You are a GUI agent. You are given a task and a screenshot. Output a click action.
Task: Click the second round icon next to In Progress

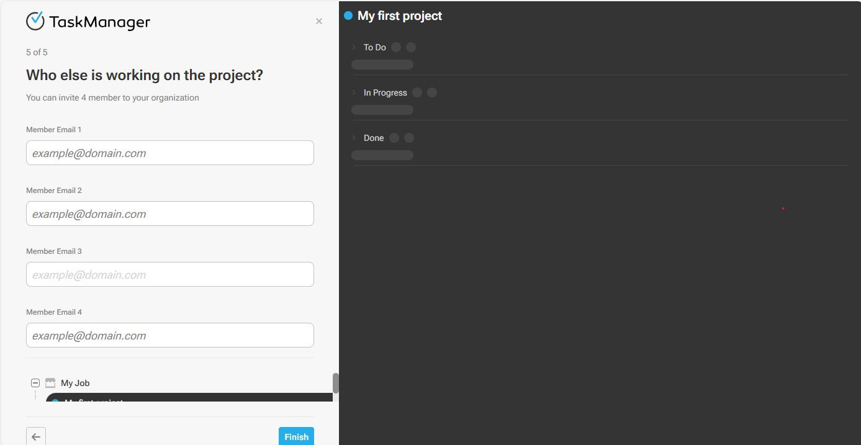coord(432,92)
